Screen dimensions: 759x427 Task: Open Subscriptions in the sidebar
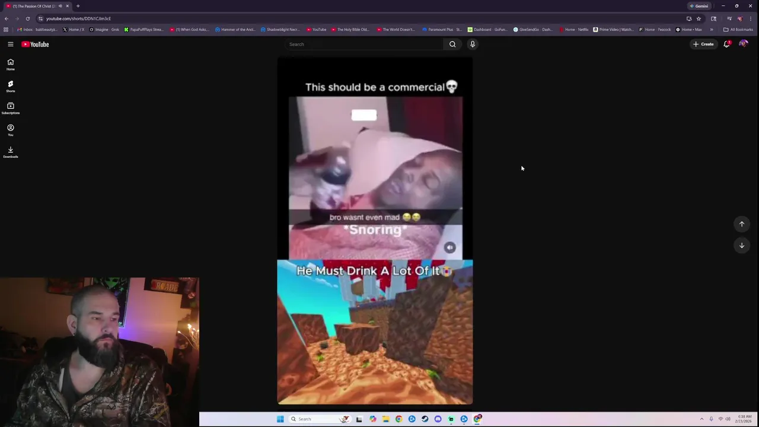pos(11,109)
